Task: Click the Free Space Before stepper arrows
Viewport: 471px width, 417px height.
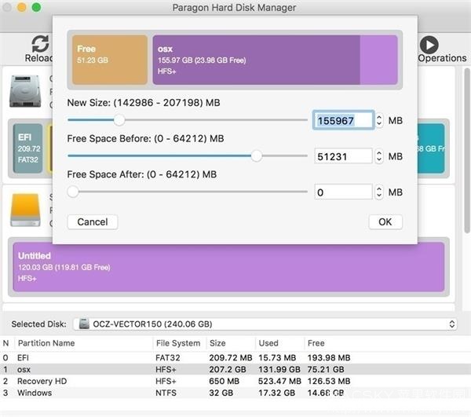Action: (379, 156)
